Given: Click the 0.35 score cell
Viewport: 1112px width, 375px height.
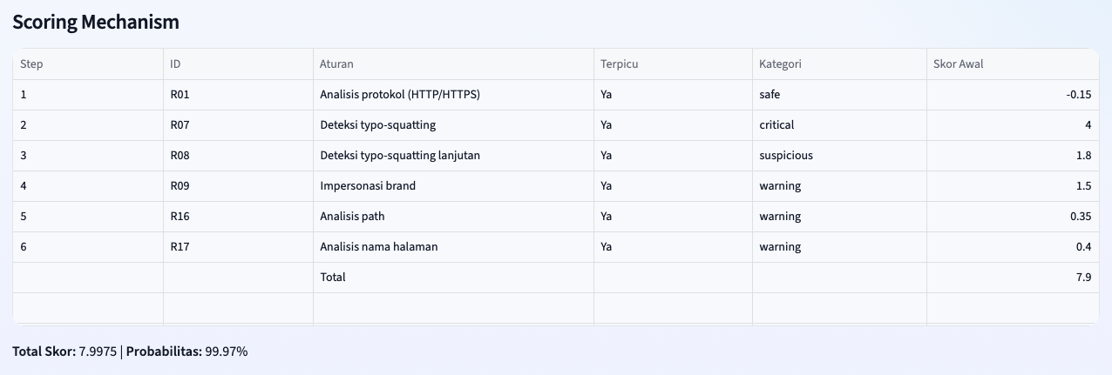Looking at the screenshot, I should tap(1013, 217).
